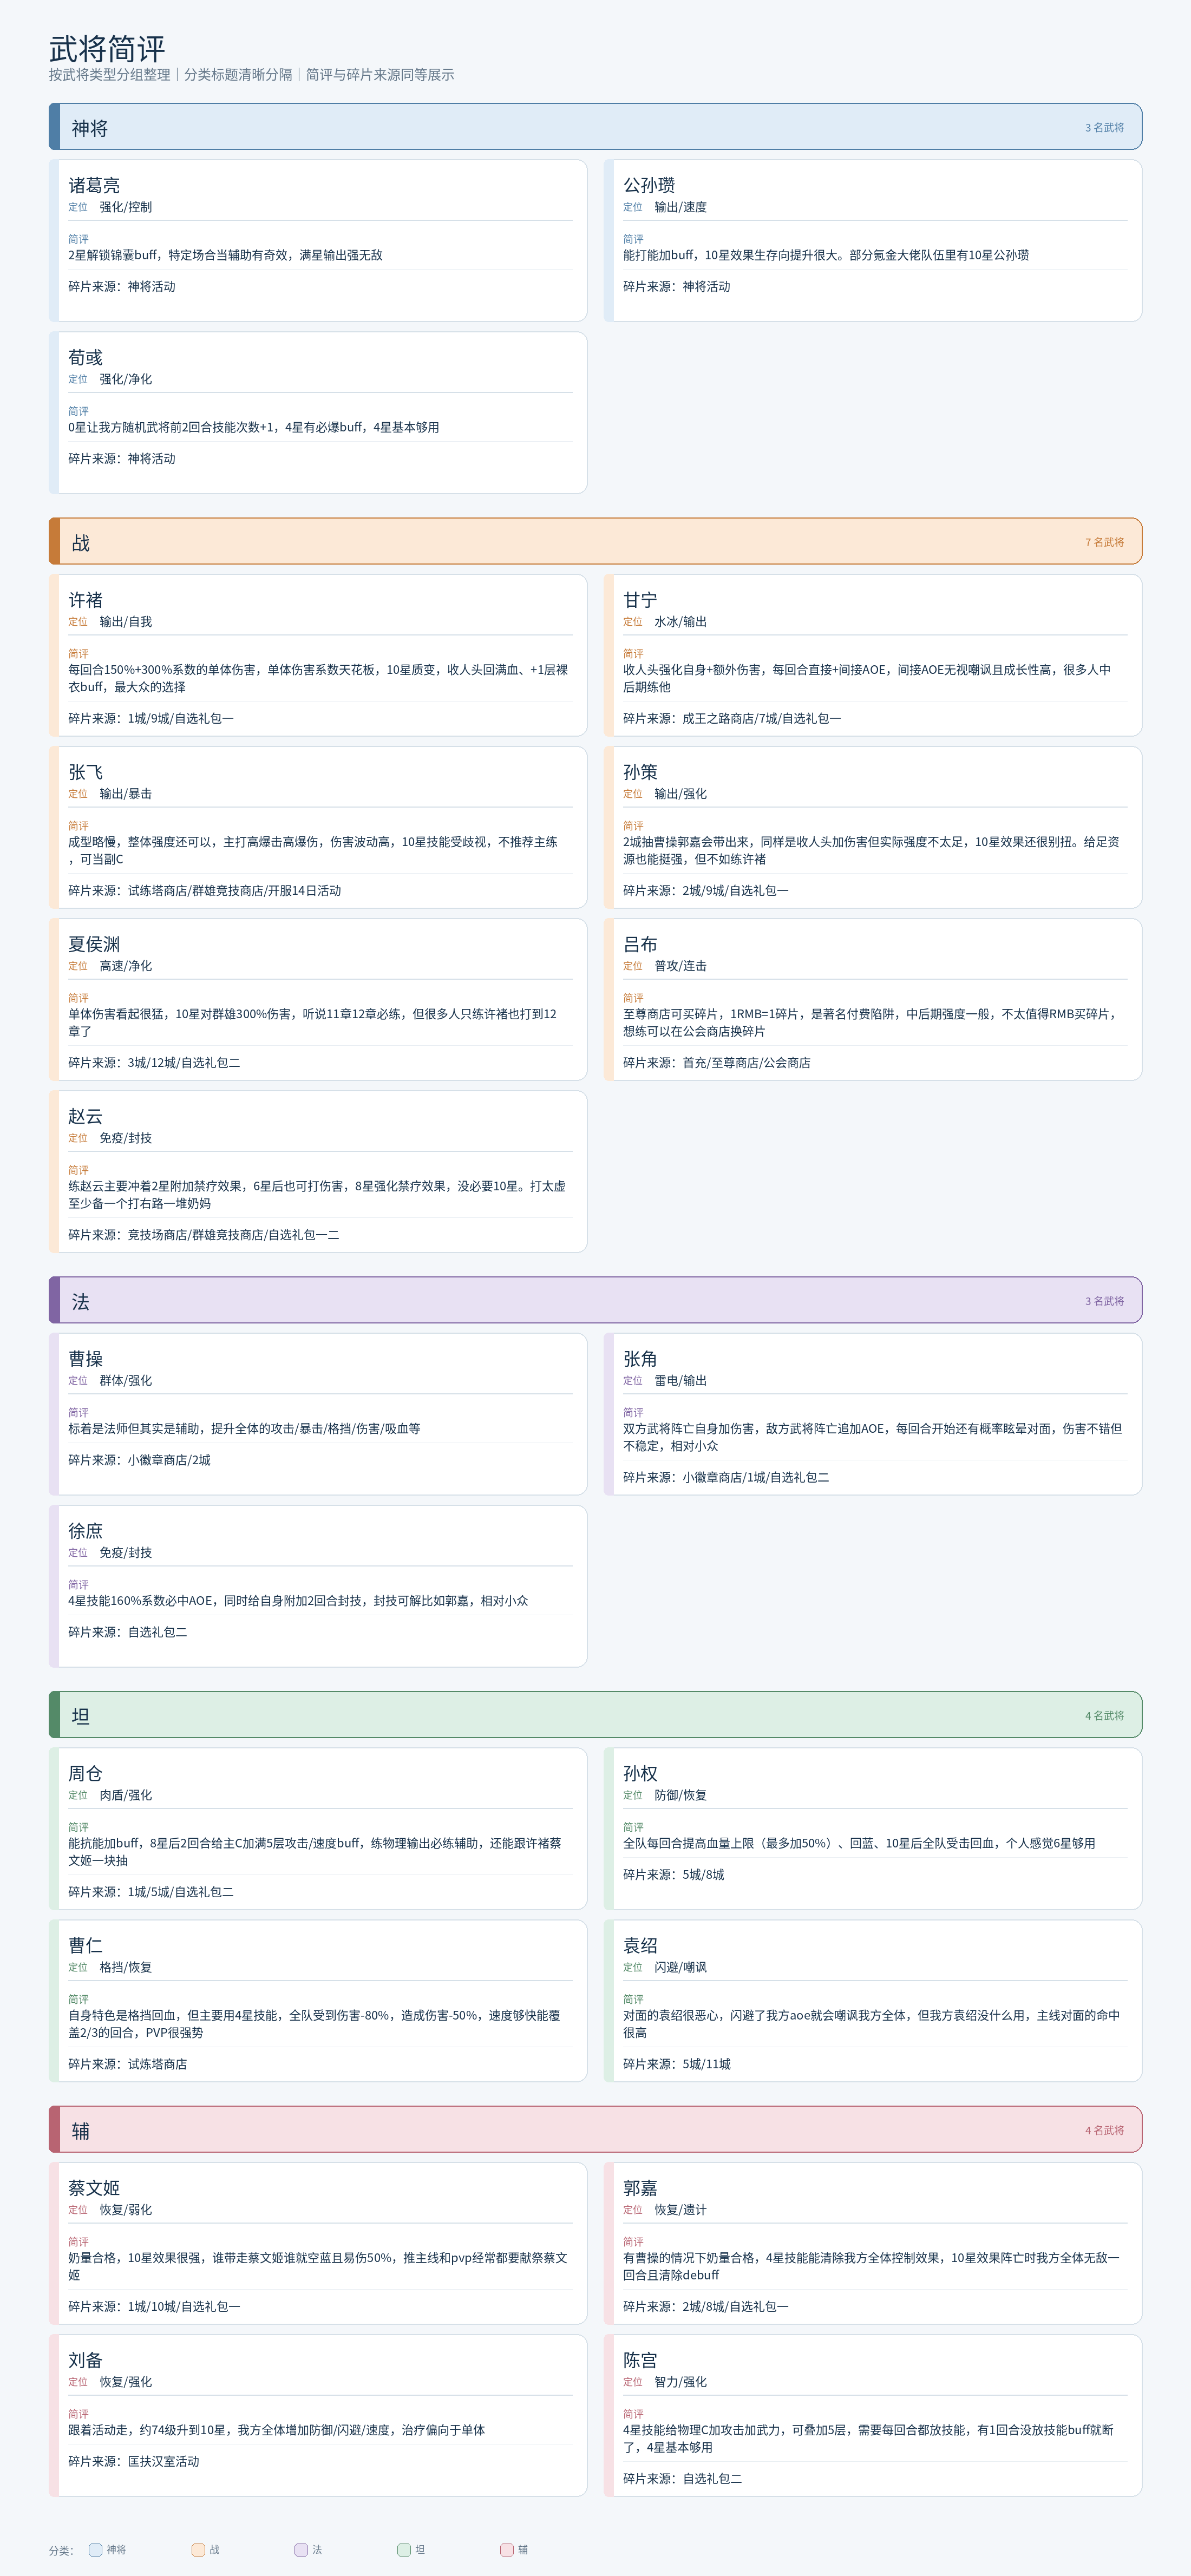Select the 吕布 hero name
The width and height of the screenshot is (1191, 2576).
(x=640, y=944)
